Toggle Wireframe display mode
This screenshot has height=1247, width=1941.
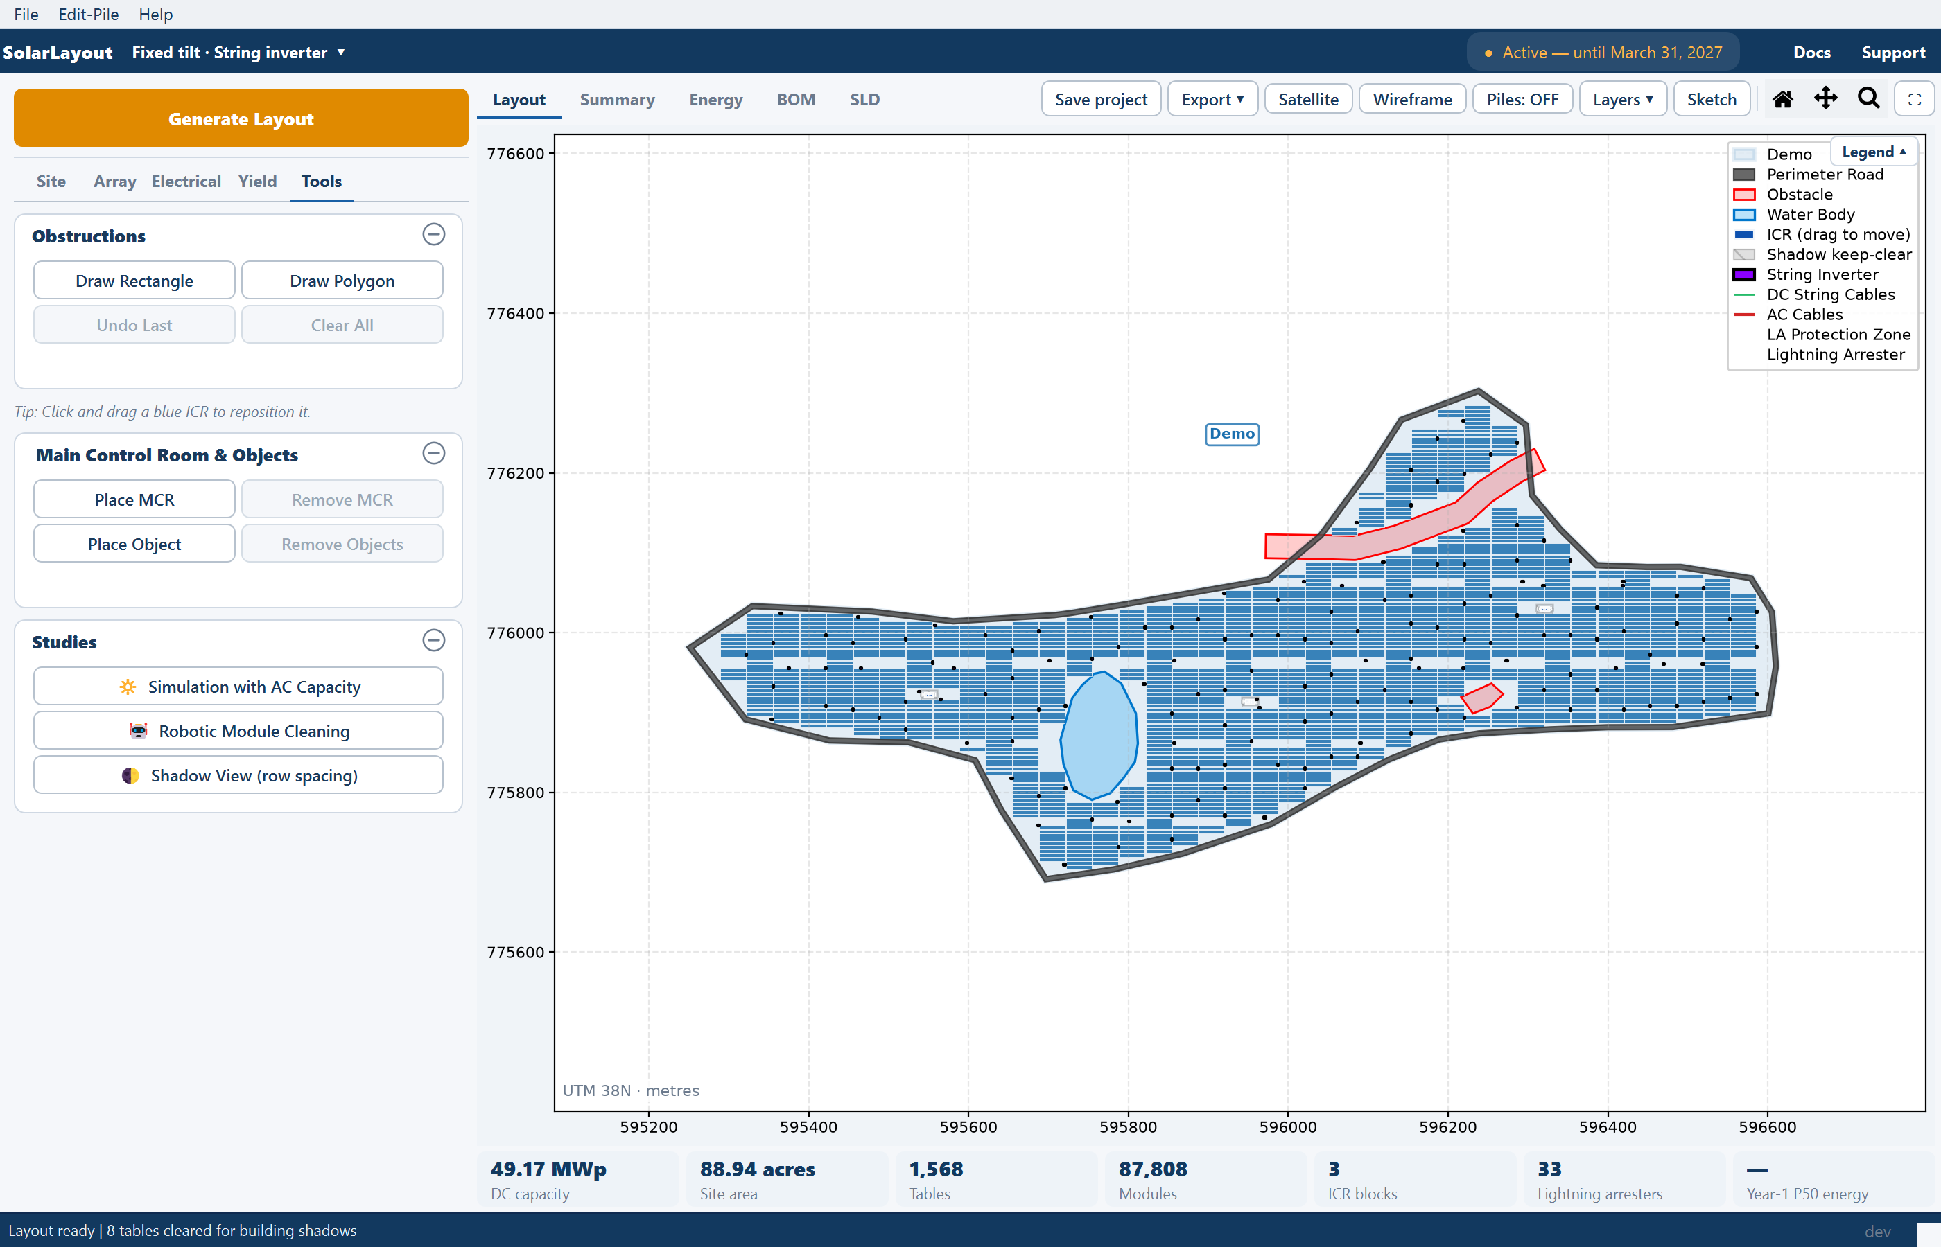pos(1412,100)
